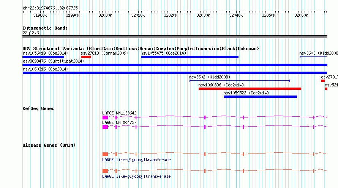Click the nsv1060316 (Coe2014) label

click(x=46, y=69)
